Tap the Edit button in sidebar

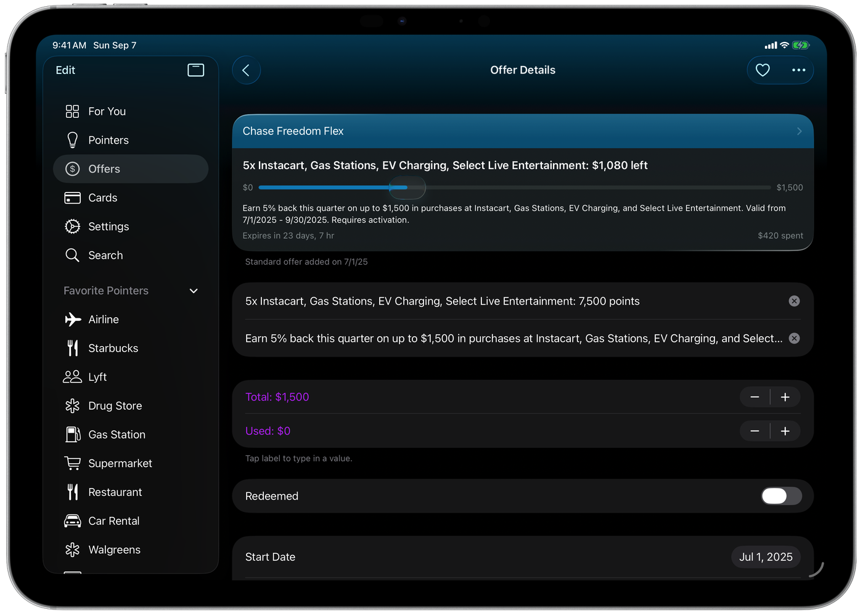point(65,70)
